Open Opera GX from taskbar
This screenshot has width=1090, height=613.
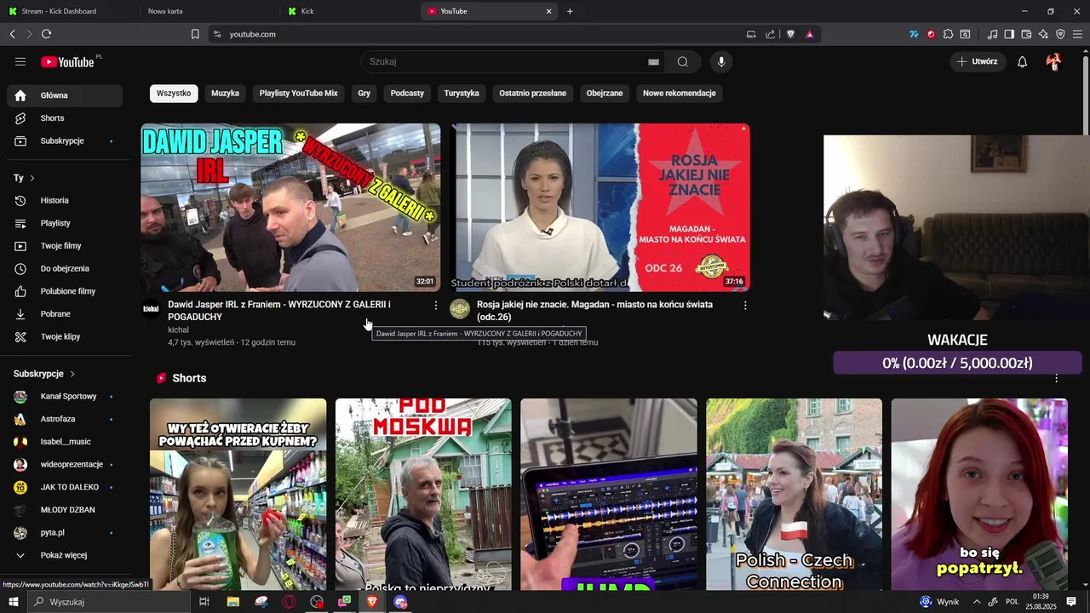290,602
